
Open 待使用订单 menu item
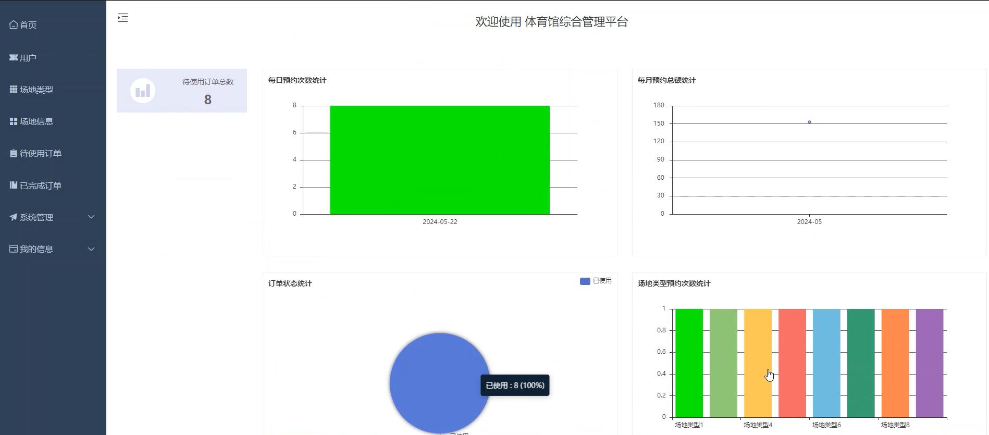coord(53,154)
